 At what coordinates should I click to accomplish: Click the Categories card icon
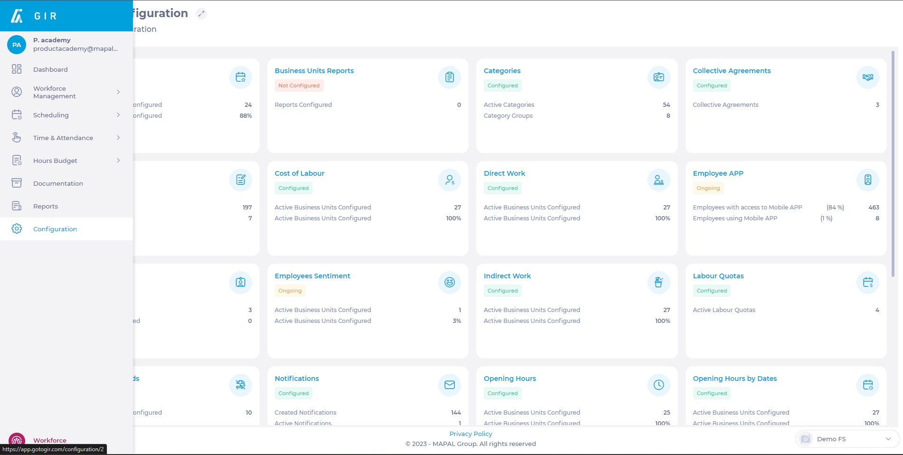[x=658, y=77]
